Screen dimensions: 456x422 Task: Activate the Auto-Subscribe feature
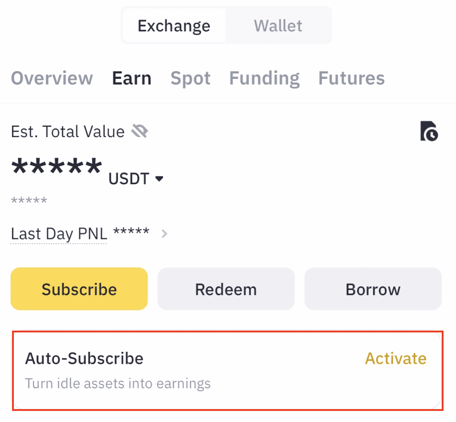pos(396,359)
